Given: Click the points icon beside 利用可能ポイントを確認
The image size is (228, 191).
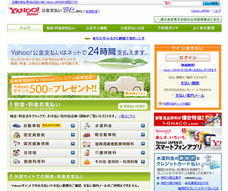Looking at the screenshot, I should [x=160, y=103].
